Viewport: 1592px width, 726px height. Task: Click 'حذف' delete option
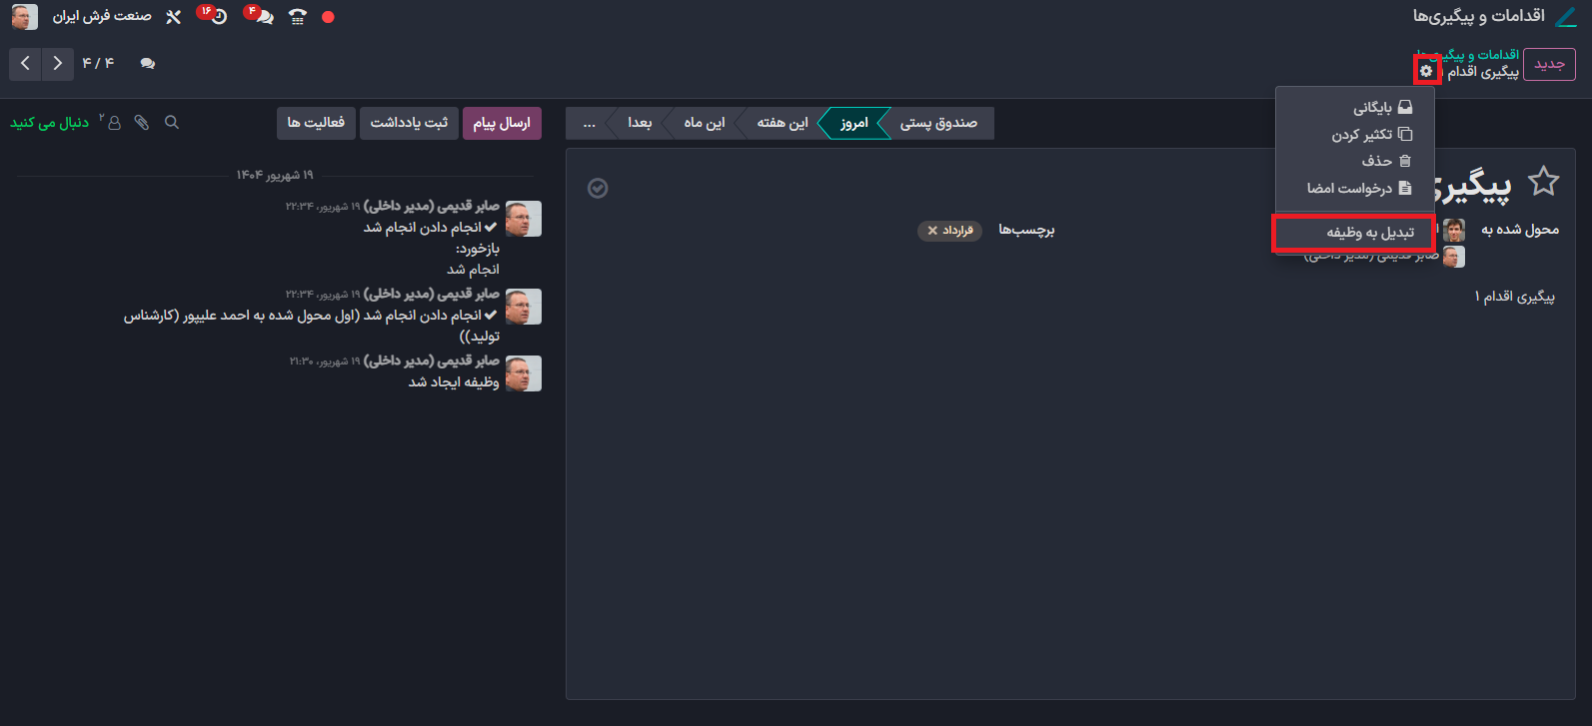(1385, 161)
